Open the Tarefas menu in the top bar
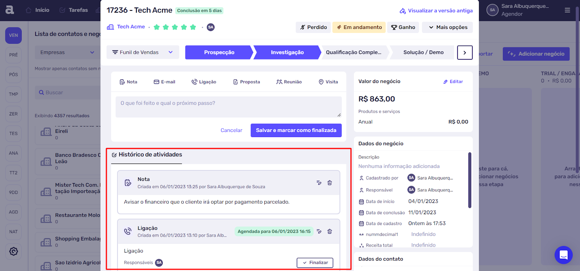This screenshot has width=580, height=271. [x=74, y=10]
